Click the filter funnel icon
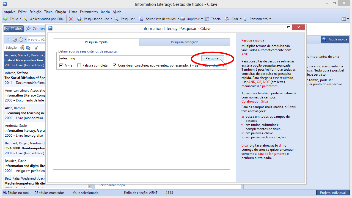 (36, 48)
